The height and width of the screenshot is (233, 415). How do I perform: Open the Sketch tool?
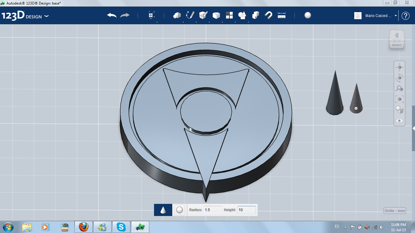coord(190,15)
